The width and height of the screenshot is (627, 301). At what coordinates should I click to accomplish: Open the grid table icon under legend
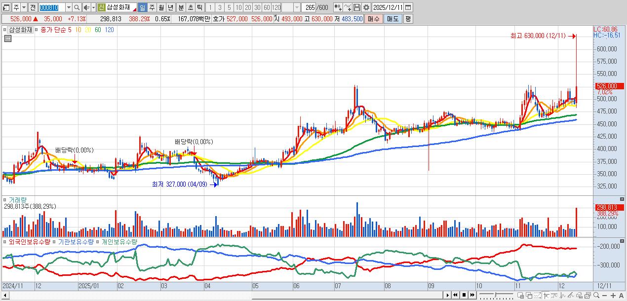pos(8,38)
